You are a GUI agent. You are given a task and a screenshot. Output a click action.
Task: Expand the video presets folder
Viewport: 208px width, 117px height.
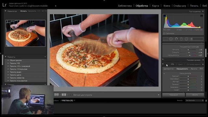pos(8,72)
